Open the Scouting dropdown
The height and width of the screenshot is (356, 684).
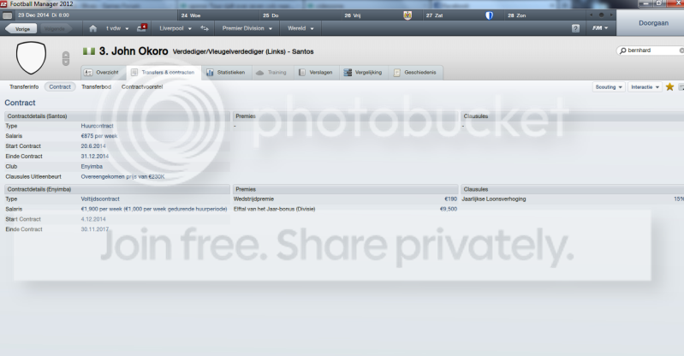609,86
